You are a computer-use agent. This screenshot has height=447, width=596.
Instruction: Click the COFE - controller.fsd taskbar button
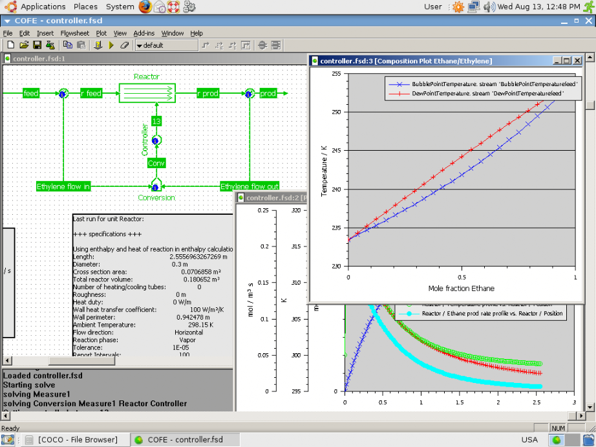185,440
